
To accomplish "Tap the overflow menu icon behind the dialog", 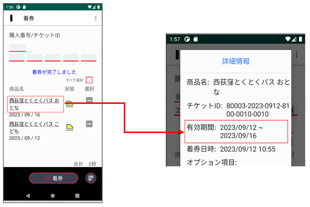I will pos(297,54).
